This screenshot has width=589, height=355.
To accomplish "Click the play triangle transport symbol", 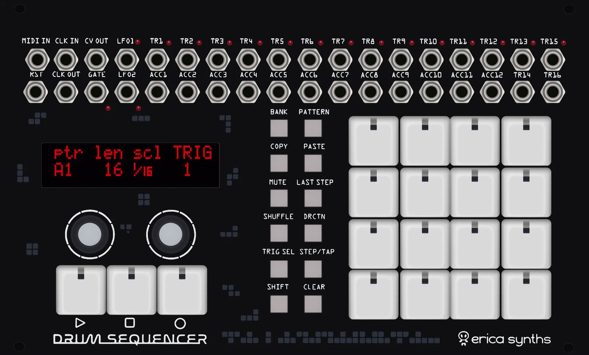I will pyautogui.click(x=80, y=323).
